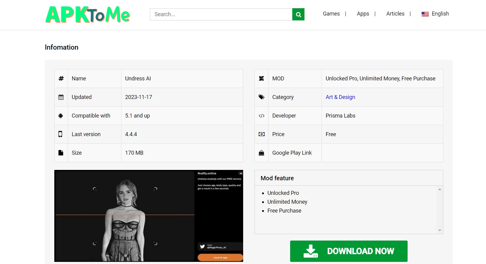Viewport: 486px width, 264px height.
Task: Click the US flag icon
Action: (425, 14)
